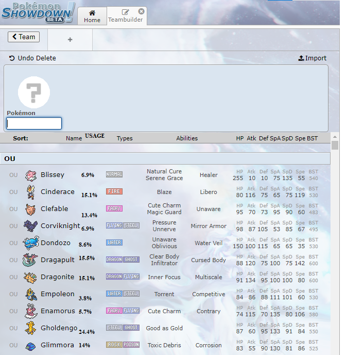Click Dondozo's Water type badge

(x=114, y=243)
